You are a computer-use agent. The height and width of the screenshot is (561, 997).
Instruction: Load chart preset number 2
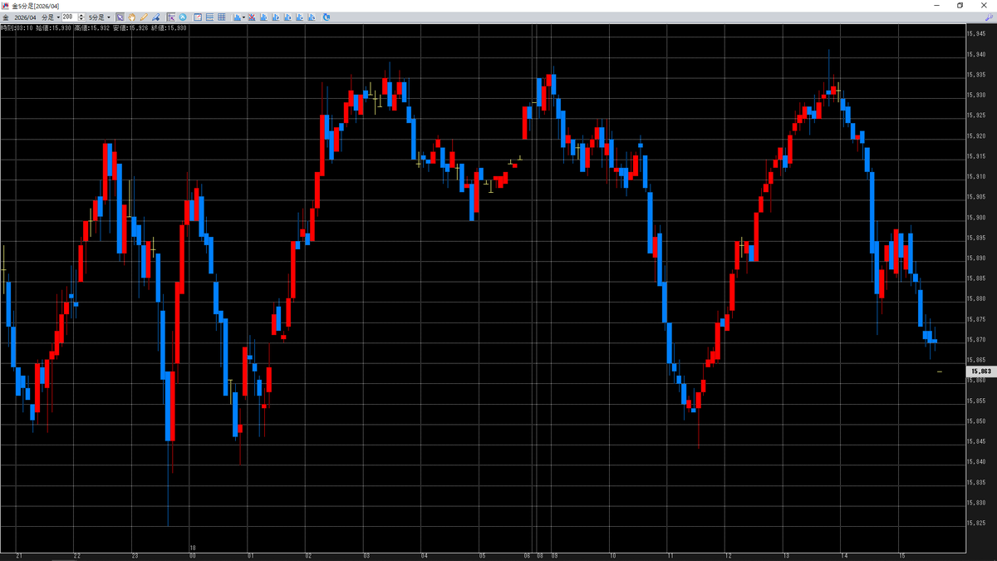[277, 17]
